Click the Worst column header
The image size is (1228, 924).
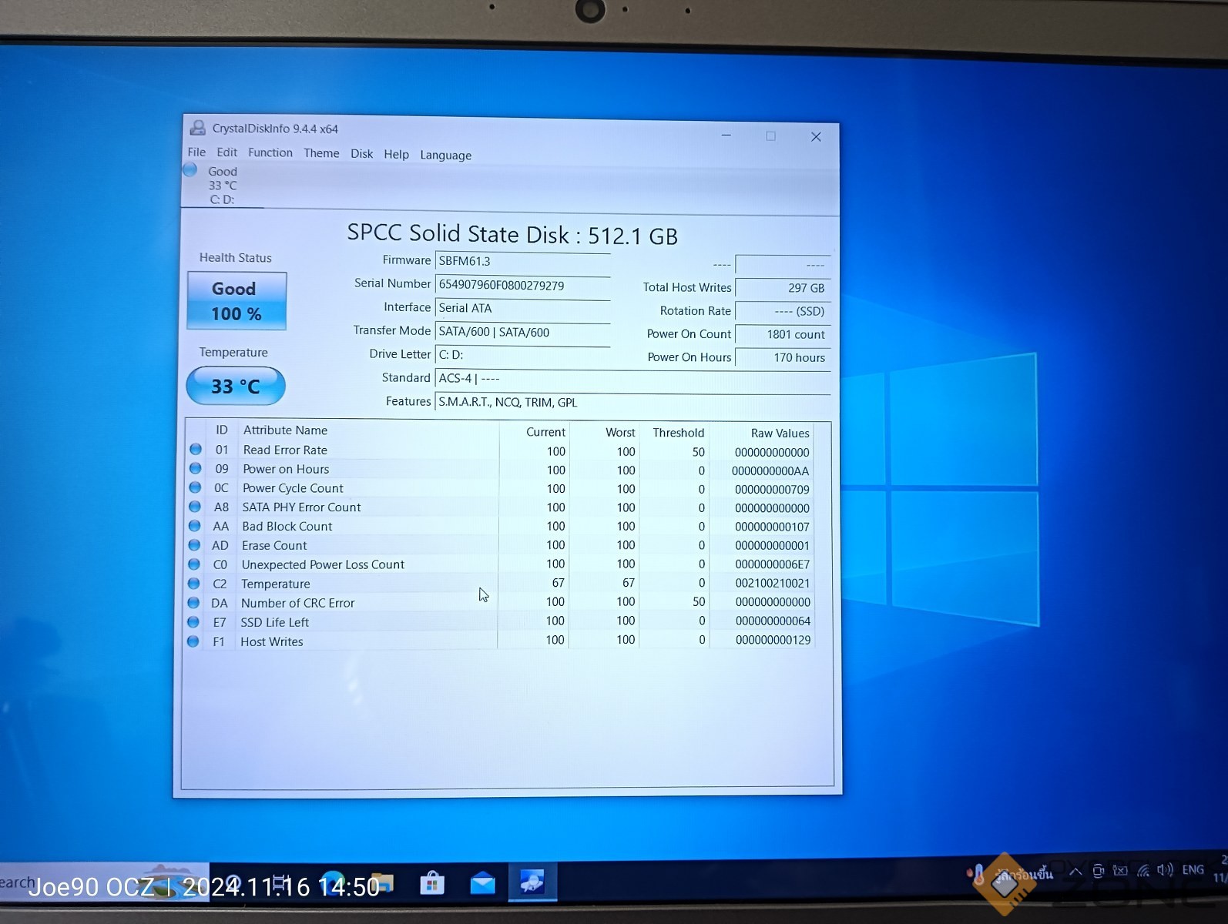click(x=620, y=433)
